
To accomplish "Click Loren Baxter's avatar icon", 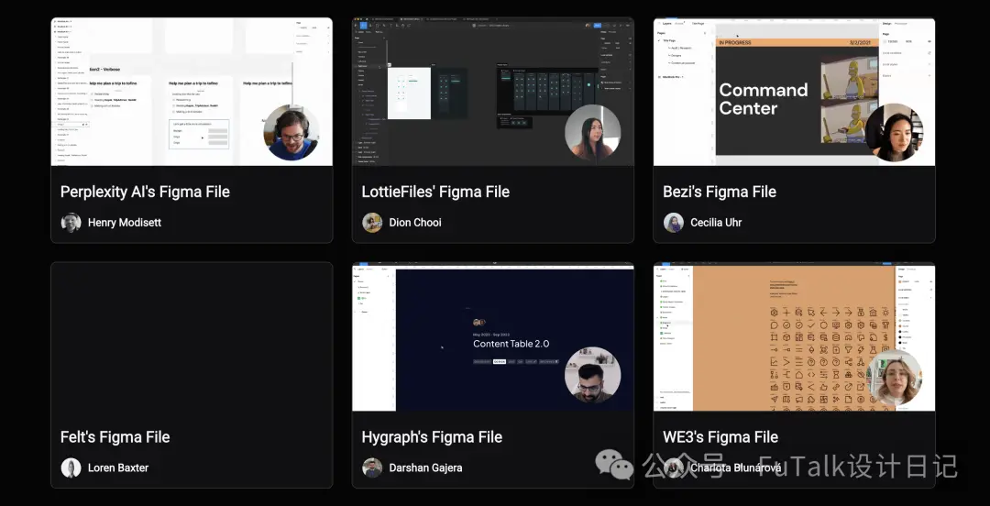I will (71, 467).
